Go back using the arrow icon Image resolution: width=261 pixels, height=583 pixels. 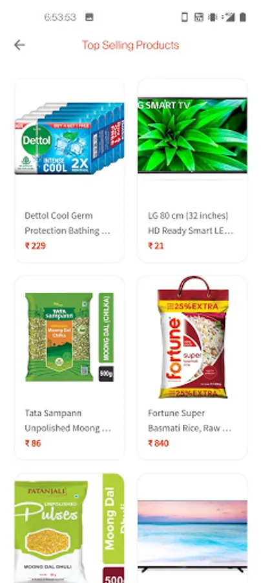19,45
